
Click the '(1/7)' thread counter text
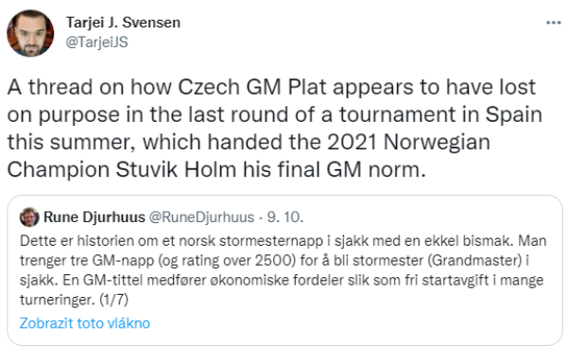pyautogui.click(x=113, y=300)
